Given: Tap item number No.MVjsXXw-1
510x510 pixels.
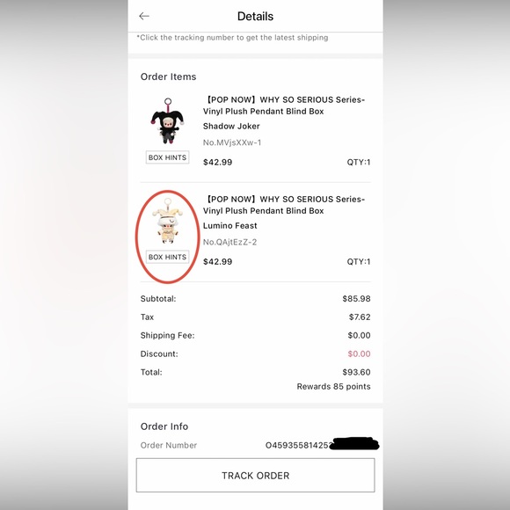Looking at the screenshot, I should point(232,142).
